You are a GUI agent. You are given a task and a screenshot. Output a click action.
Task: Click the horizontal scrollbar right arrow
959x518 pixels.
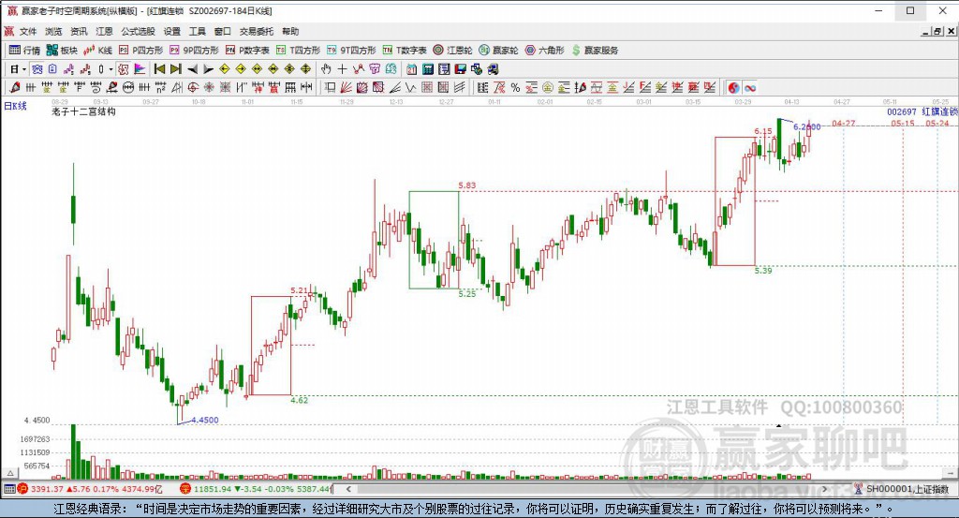tap(824, 489)
